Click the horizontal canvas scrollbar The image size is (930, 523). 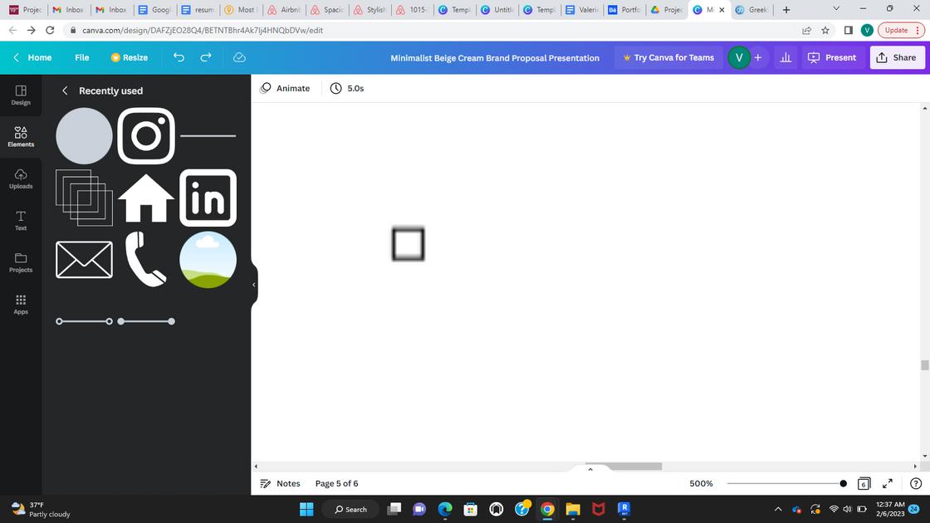[624, 466]
